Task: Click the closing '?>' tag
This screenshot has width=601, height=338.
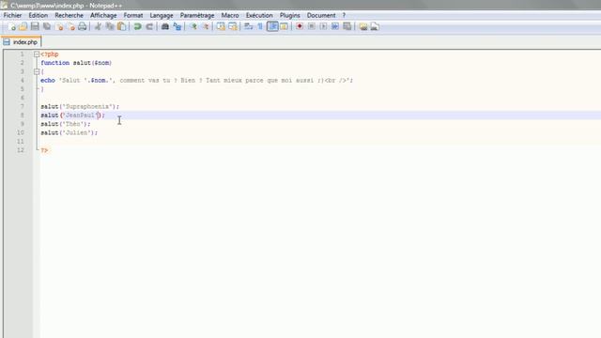Action: click(44, 150)
